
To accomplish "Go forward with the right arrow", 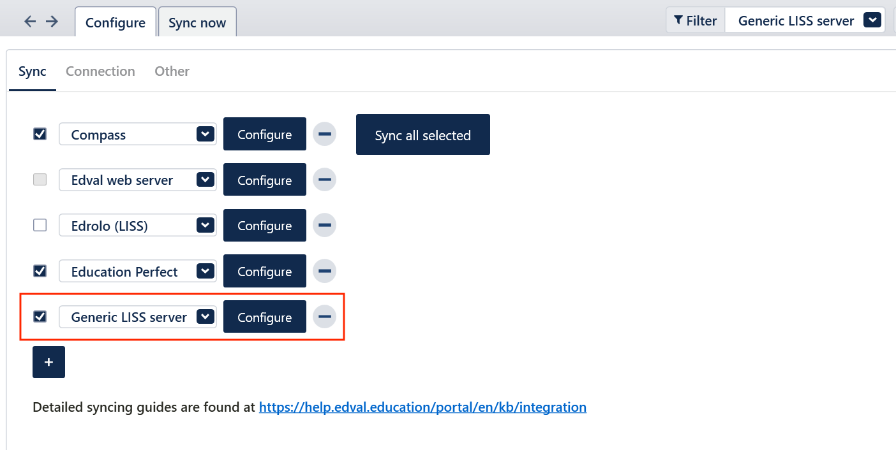I will pyautogui.click(x=52, y=22).
